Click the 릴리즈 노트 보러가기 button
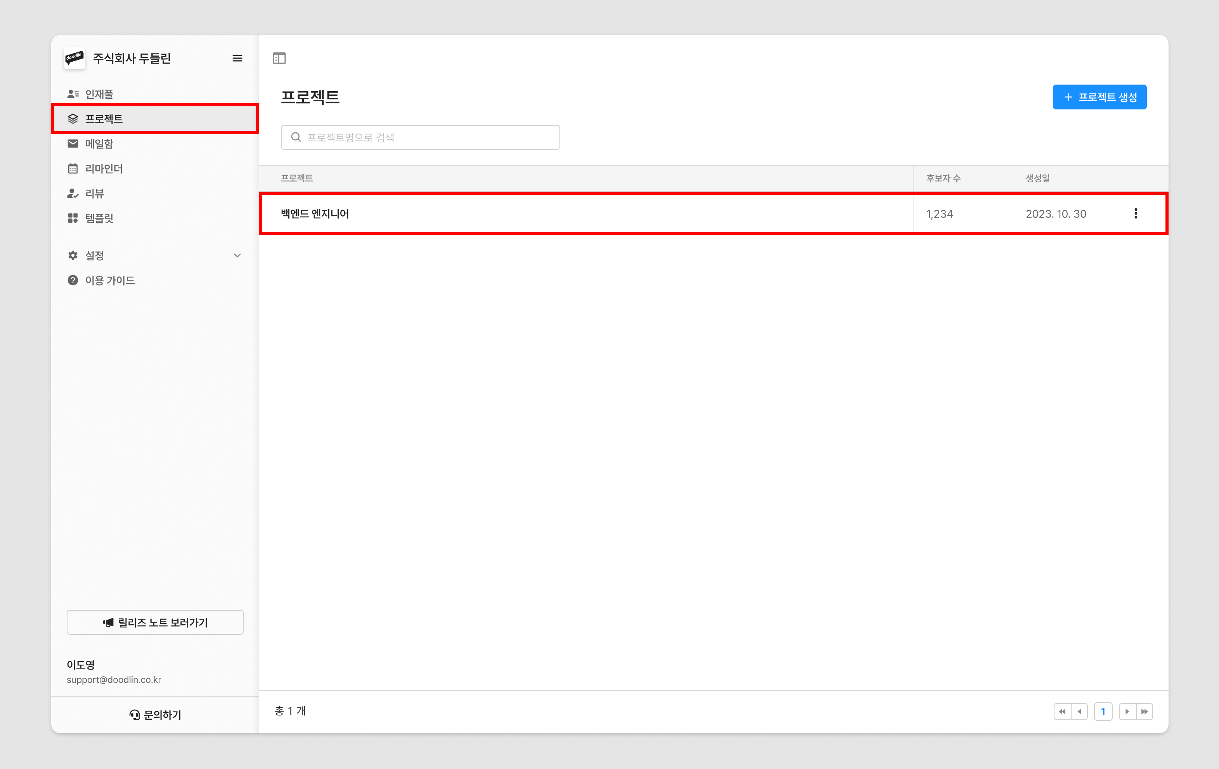The width and height of the screenshot is (1219, 769). 155,622
